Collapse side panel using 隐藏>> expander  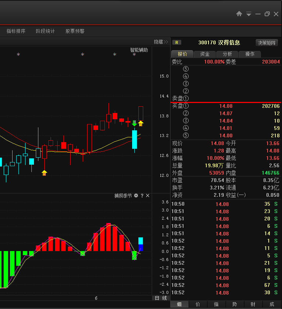(161, 42)
